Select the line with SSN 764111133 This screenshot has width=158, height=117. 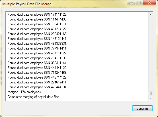coord(37,58)
